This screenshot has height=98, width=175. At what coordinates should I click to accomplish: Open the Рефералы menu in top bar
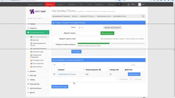pyautogui.click(x=100, y=4)
